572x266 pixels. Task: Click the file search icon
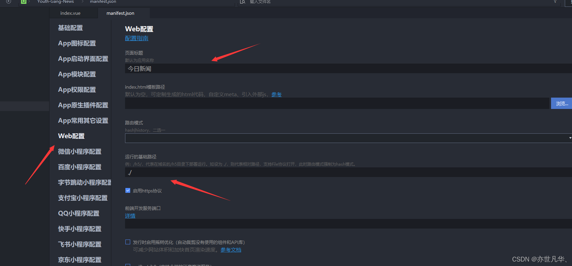click(x=243, y=2)
